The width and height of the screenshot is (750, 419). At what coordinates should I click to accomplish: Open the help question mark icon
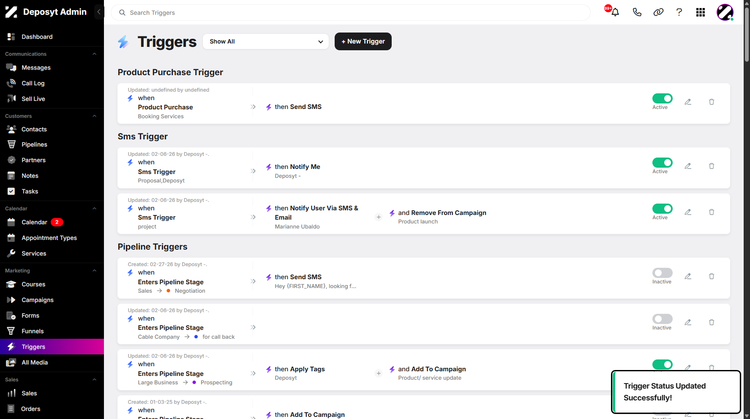[x=679, y=12]
